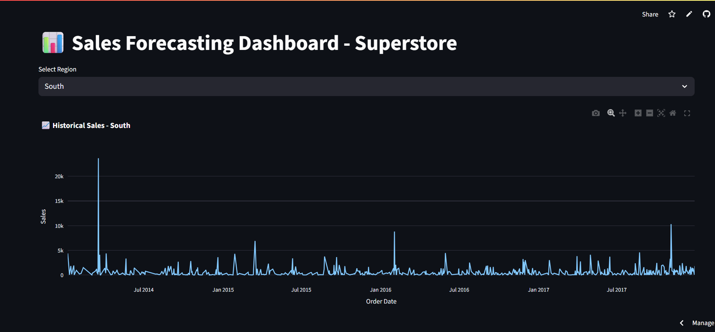
Task: Click the Sales Forecasting Dashboard heading
Action: (x=264, y=43)
